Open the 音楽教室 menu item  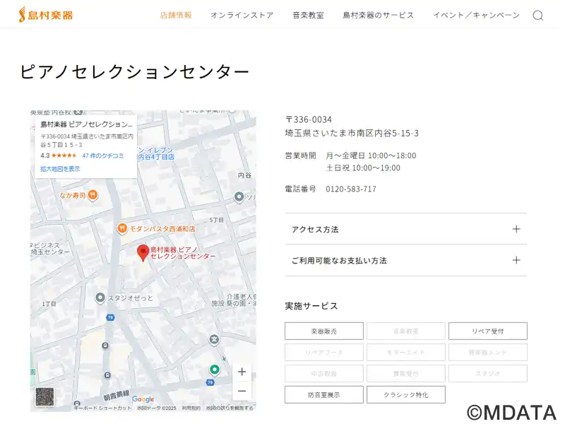point(308,15)
